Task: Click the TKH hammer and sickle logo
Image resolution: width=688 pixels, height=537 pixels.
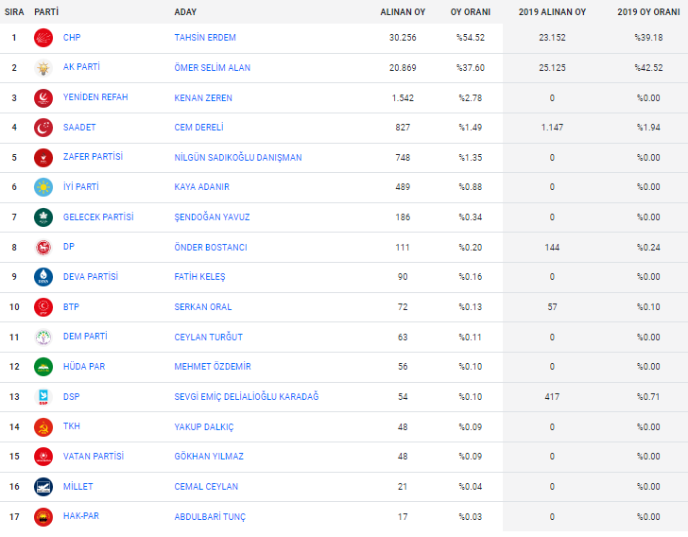Action: point(43,427)
